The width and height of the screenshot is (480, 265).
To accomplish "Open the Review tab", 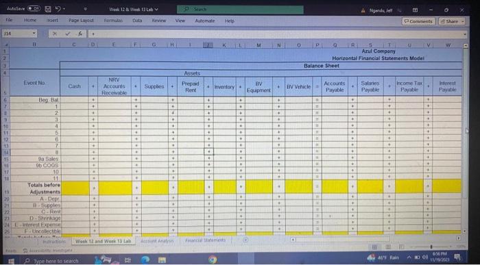I will click(x=159, y=21).
